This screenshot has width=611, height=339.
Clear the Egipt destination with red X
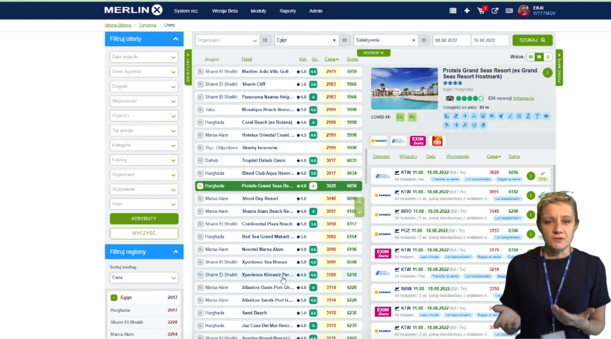334,41
